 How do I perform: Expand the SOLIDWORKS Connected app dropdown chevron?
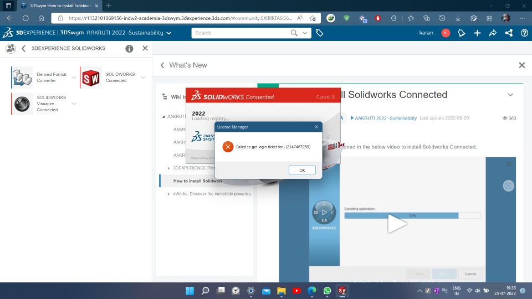(x=143, y=78)
